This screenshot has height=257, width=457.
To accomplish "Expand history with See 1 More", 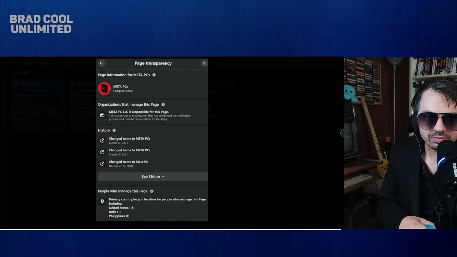I will click(x=152, y=176).
